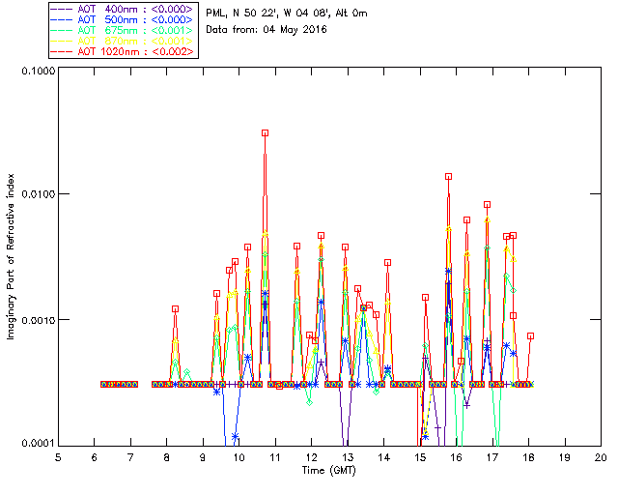Click the 'Imaginary Part of Refractive index' axis label
Viewport: 618px width, 495px height.
coord(11,256)
